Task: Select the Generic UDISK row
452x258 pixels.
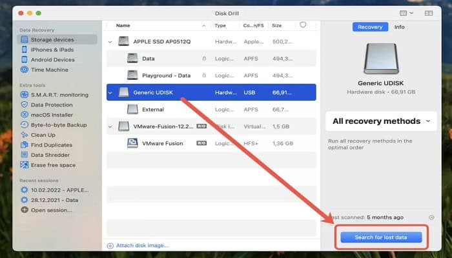Action: click(x=211, y=92)
